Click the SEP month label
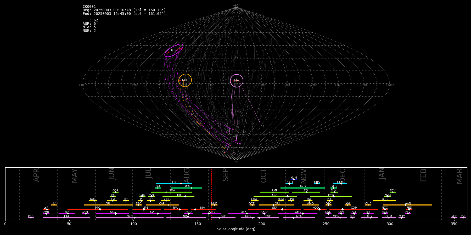 pyautogui.click(x=226, y=175)
